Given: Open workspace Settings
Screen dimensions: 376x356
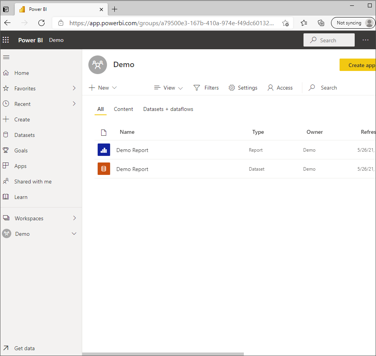Looking at the screenshot, I should 243,88.
